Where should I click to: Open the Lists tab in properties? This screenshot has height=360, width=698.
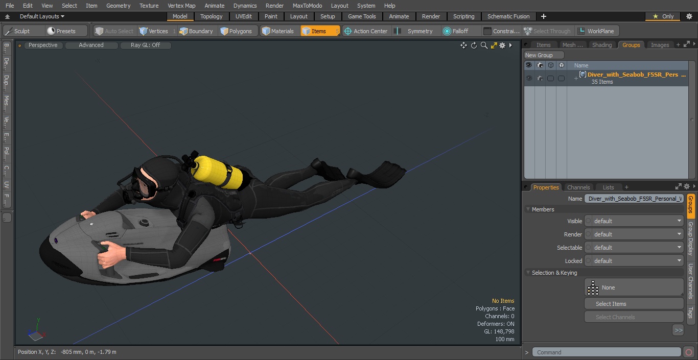[x=608, y=187]
